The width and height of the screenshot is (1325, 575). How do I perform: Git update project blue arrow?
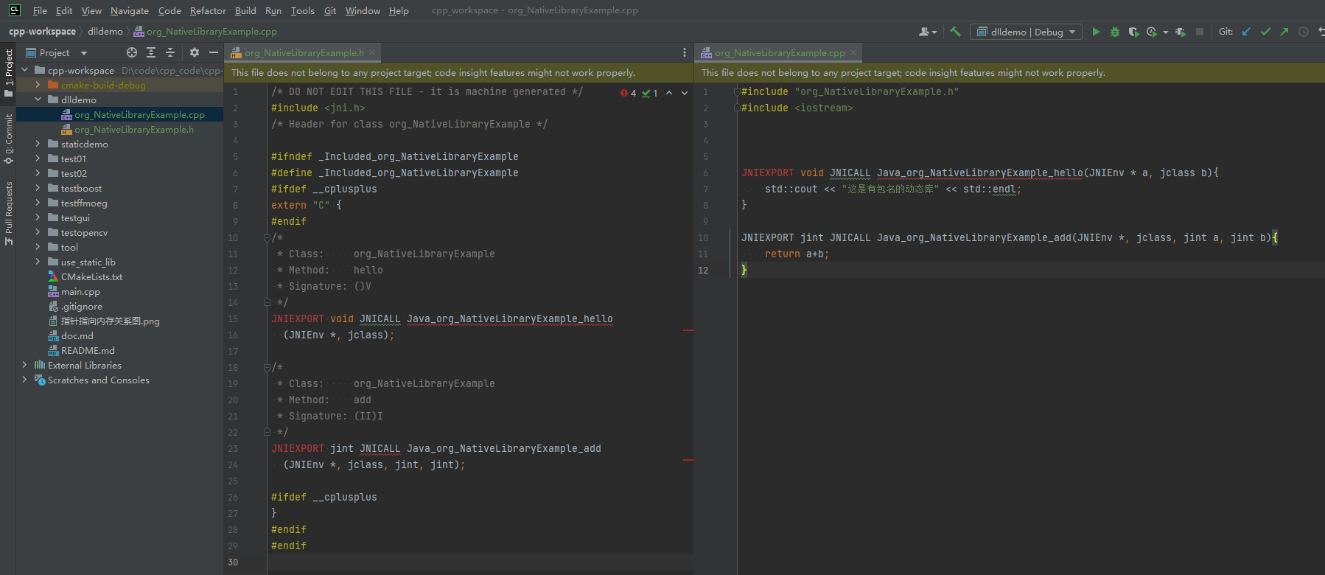(1246, 32)
